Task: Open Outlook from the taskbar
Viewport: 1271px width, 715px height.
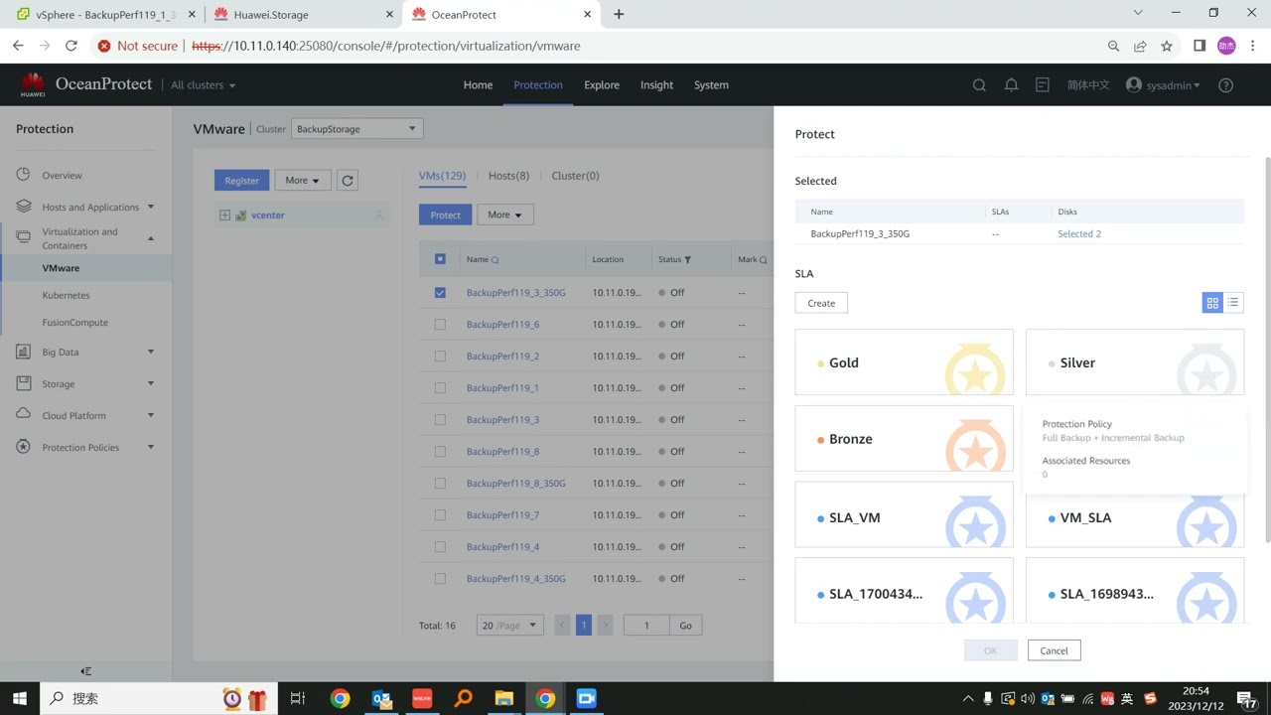Action: (381, 698)
